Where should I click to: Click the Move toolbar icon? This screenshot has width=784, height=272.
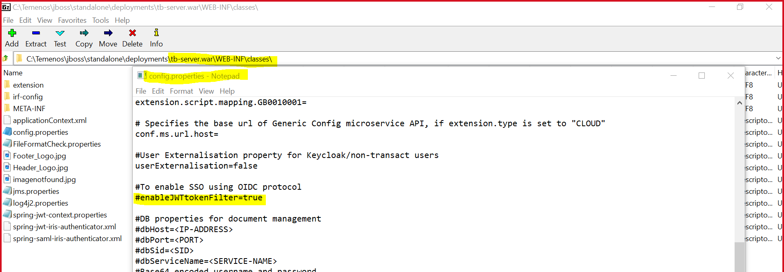(108, 33)
